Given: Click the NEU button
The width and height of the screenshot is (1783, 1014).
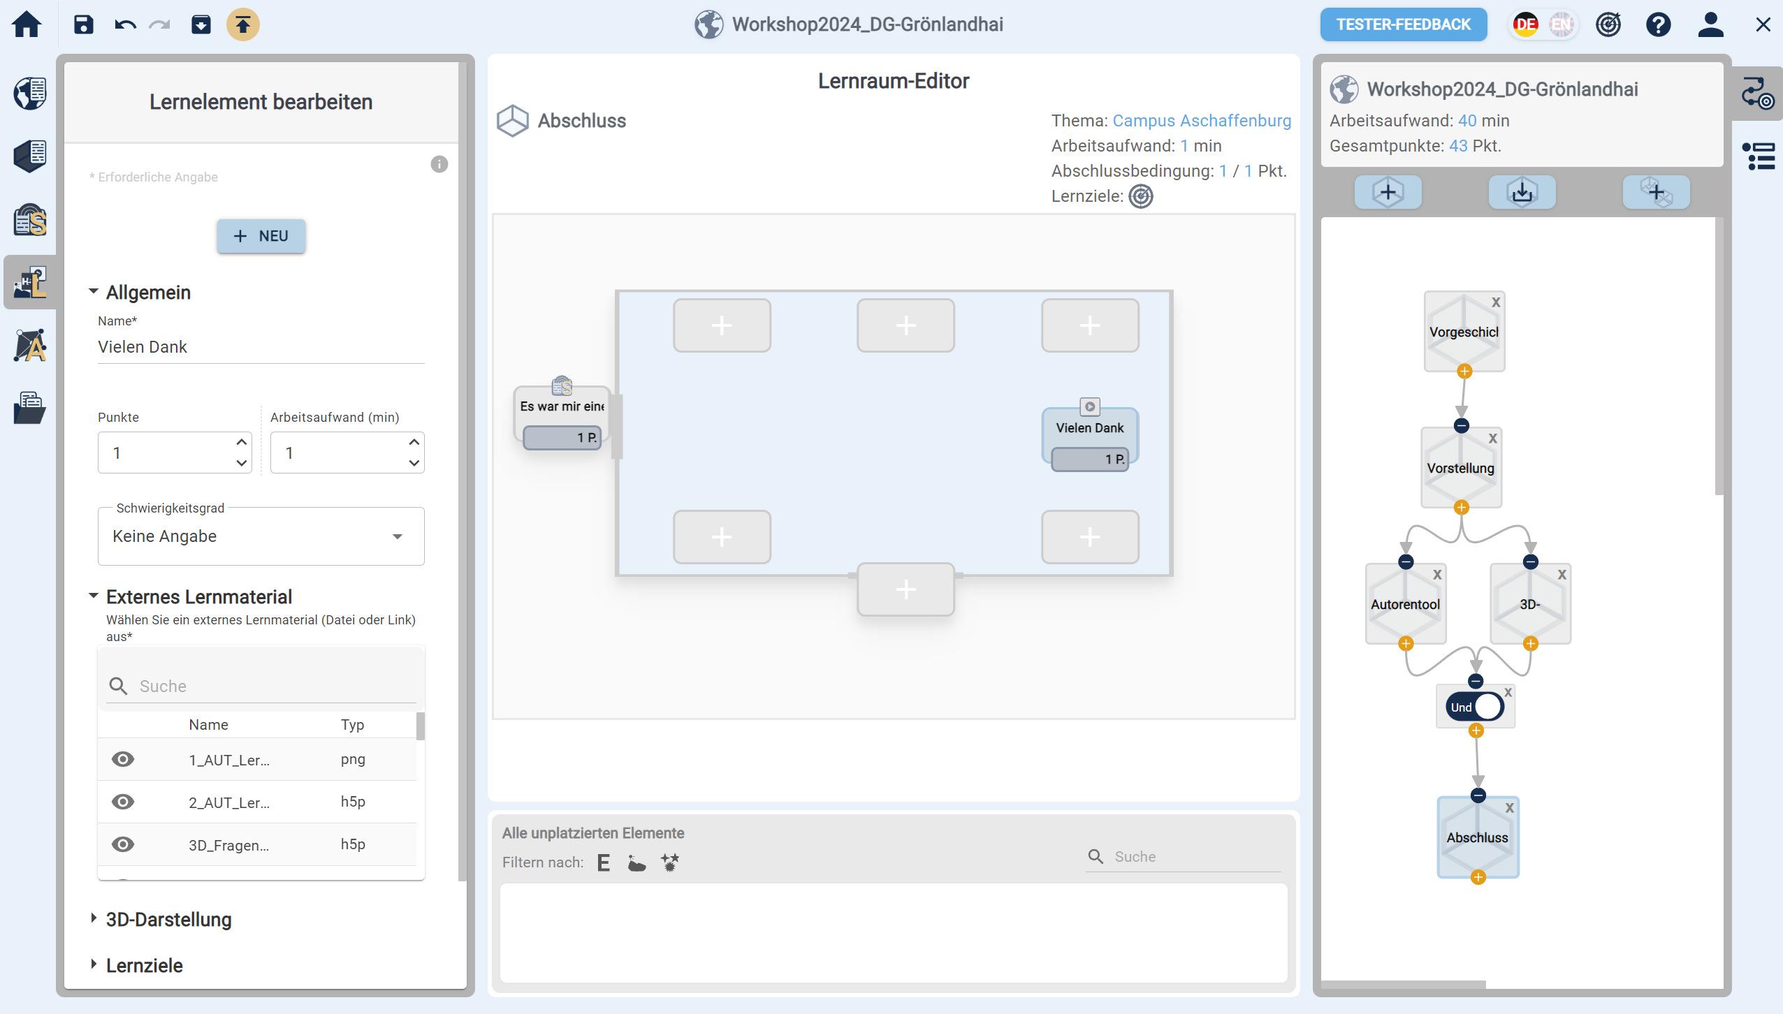Looking at the screenshot, I should [261, 236].
